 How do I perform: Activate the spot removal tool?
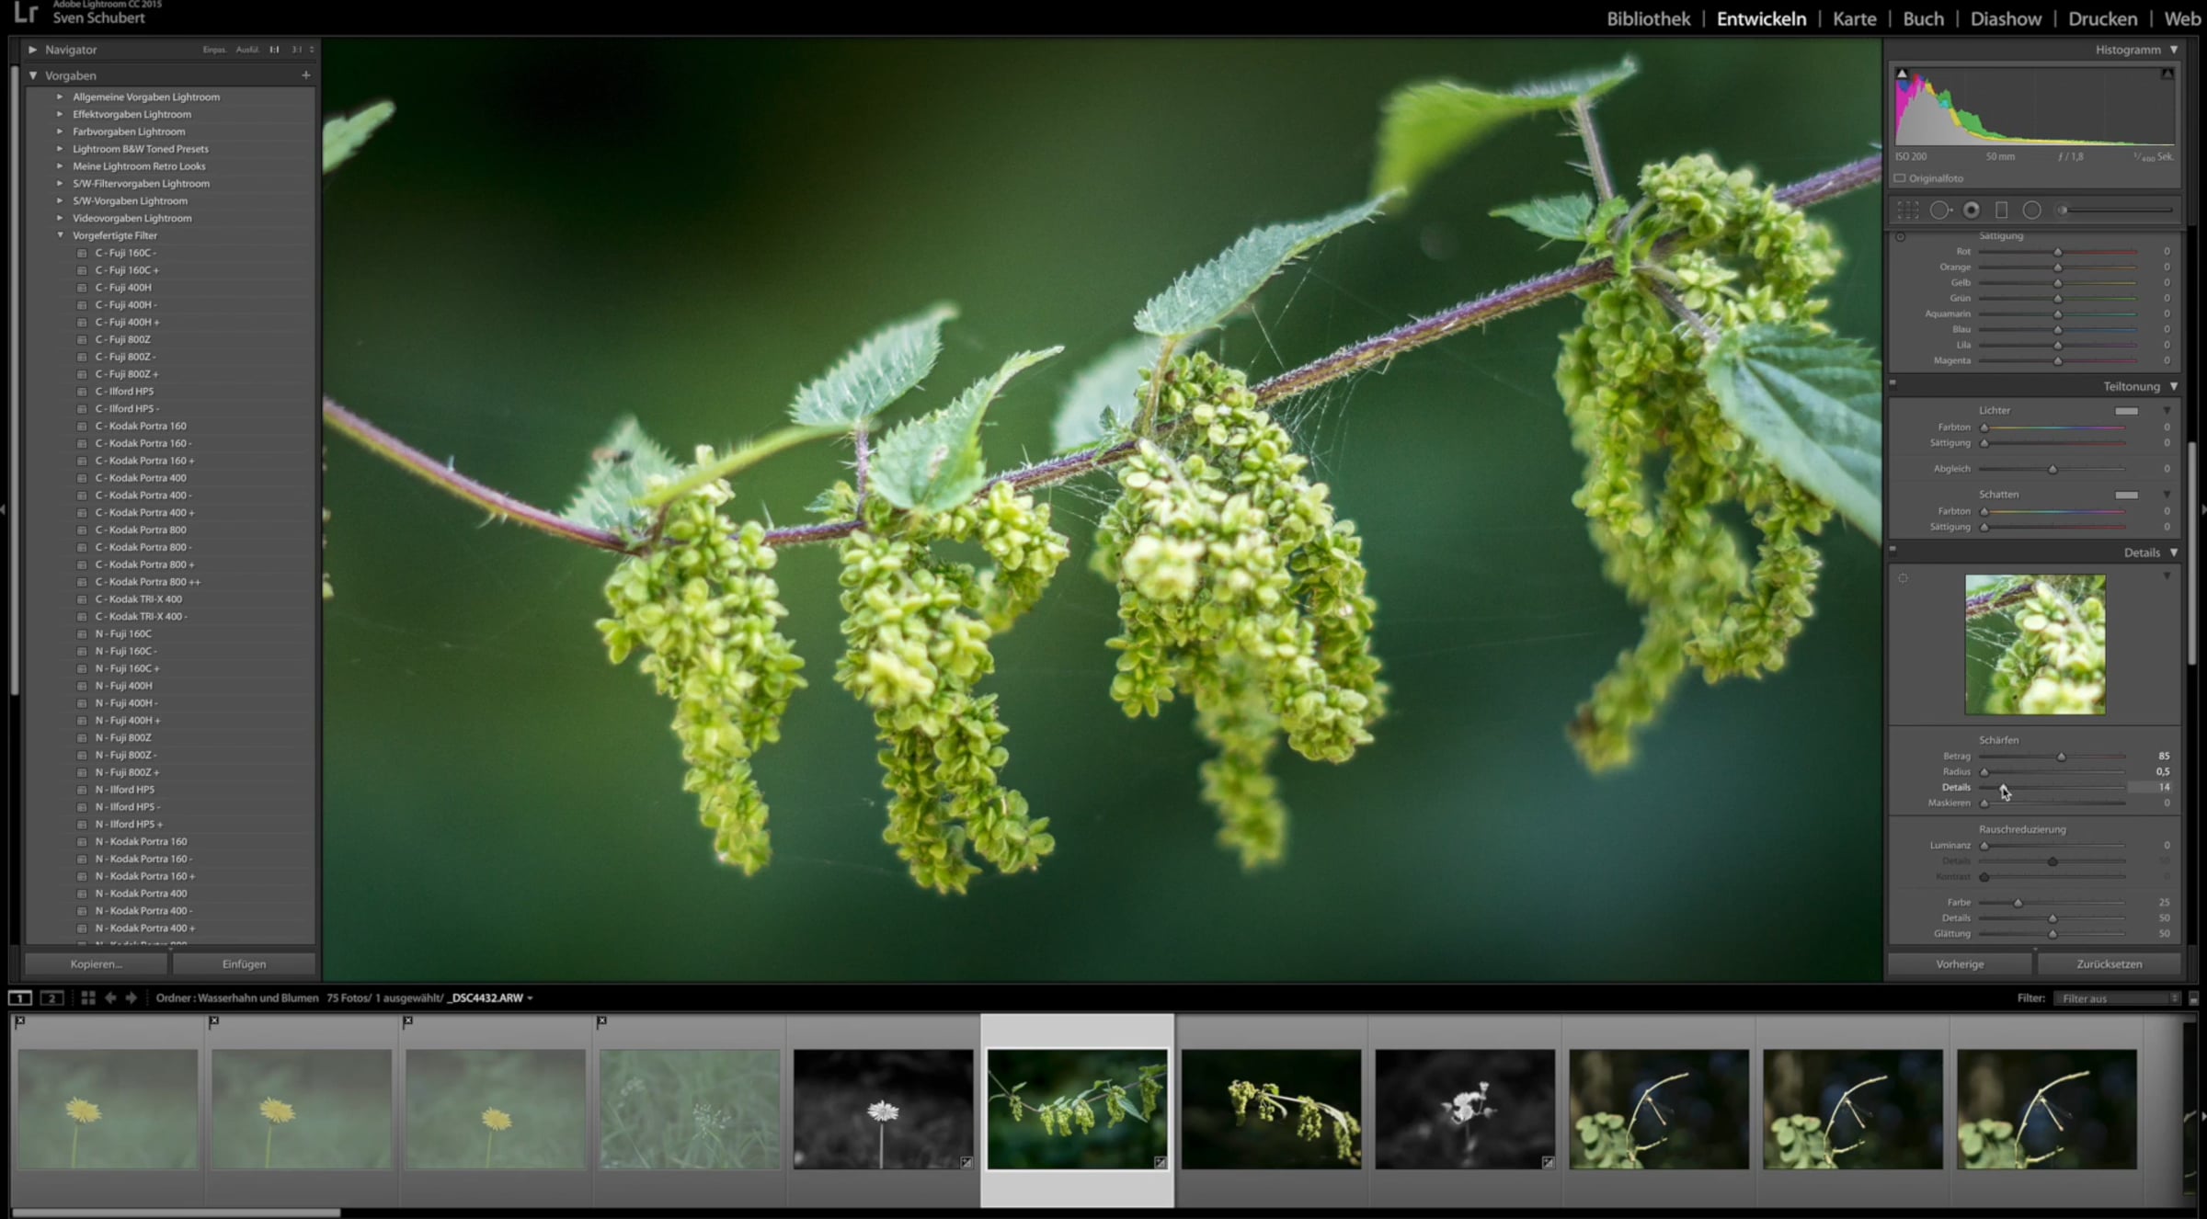coord(1939,211)
